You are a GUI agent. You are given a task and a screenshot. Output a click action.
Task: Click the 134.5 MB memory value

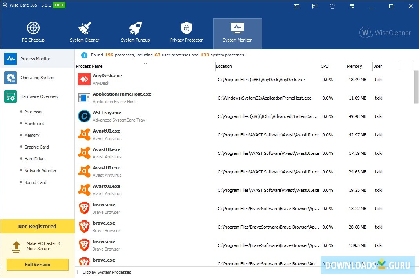[x=357, y=246]
